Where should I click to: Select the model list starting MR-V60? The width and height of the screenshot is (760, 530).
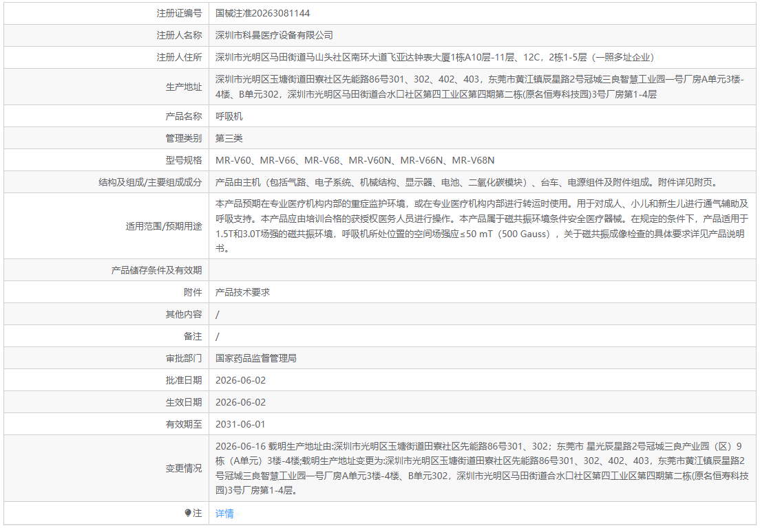click(x=355, y=160)
